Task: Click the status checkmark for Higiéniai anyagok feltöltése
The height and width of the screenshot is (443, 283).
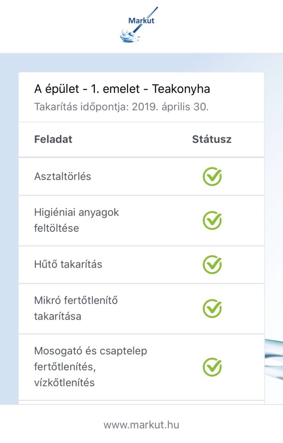Action: point(212,220)
